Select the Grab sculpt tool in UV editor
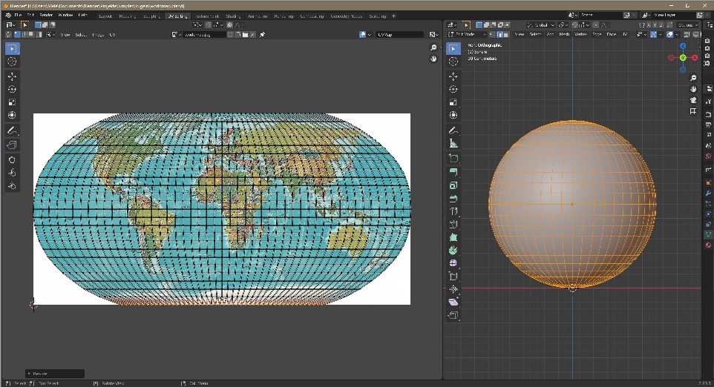This screenshot has height=387, width=714. pos(13,160)
